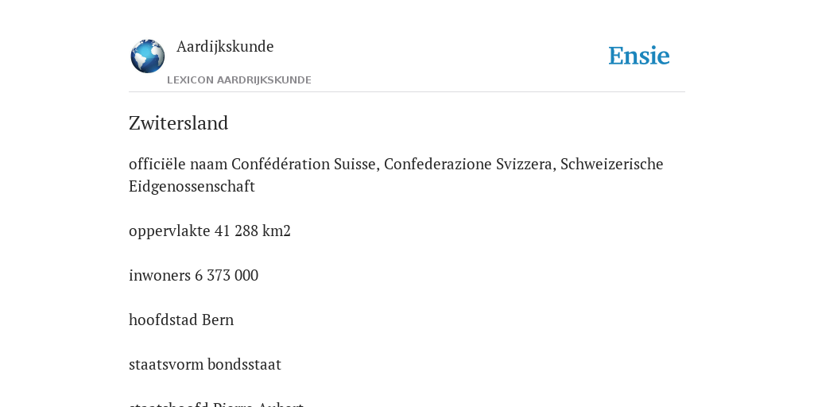The image size is (814, 407).
Task: Click the word 'hoofdstad'
Action: [x=163, y=320]
